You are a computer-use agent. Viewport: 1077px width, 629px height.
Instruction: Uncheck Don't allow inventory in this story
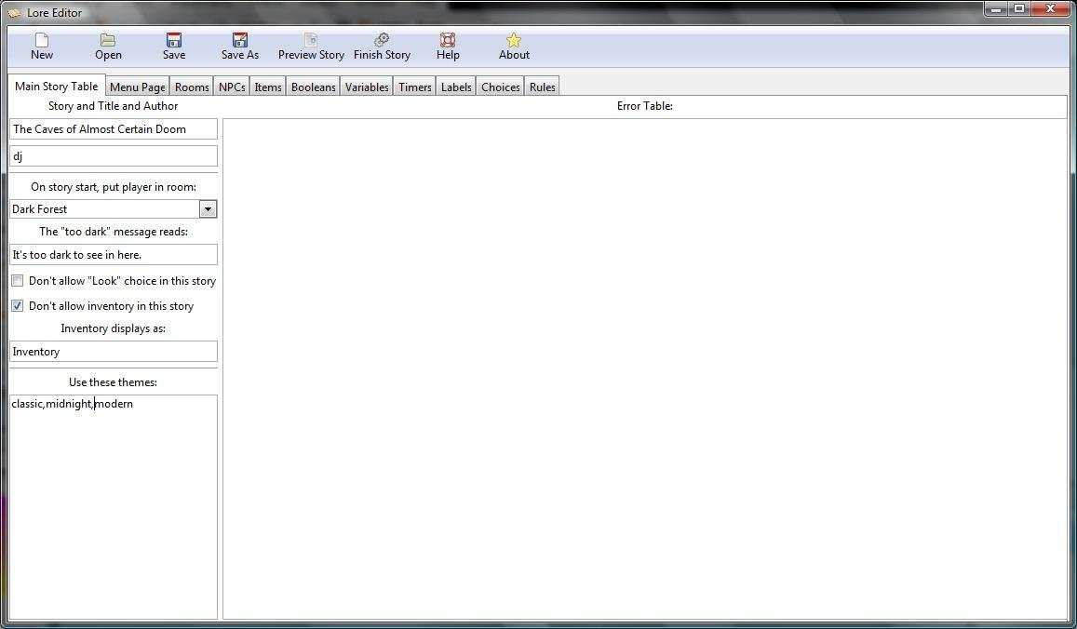pos(17,305)
